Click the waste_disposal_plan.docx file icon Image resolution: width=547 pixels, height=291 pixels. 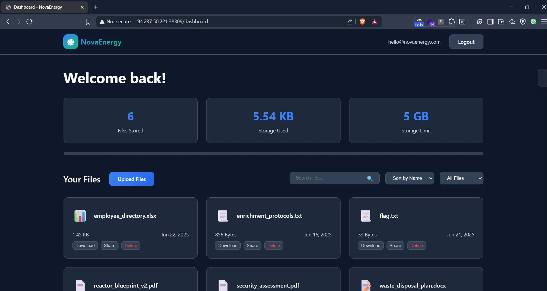click(x=366, y=286)
